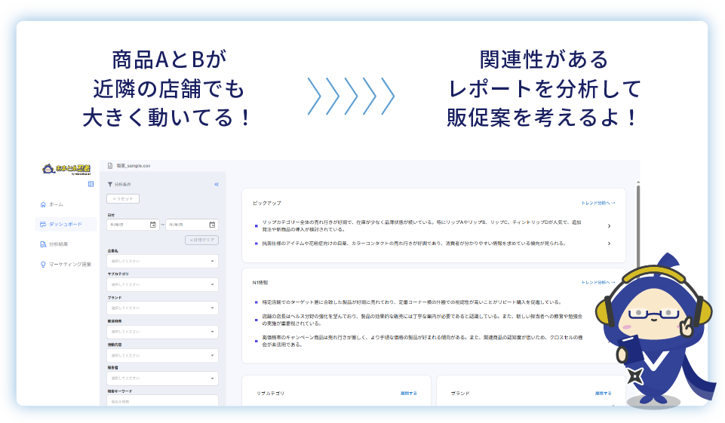Open the 活動内容 dropdown
Screen dimensions: 725x423
(x=162, y=355)
